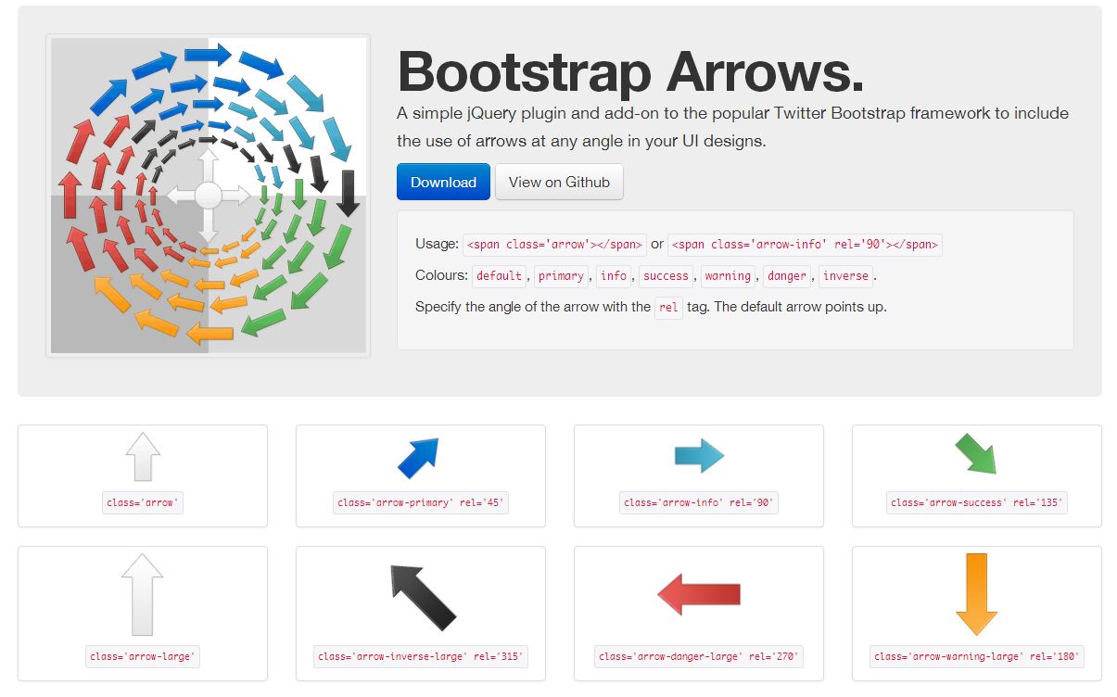Click the class='arrow-info' rel='90' card label
This screenshot has height=697, width=1117.
(x=699, y=503)
